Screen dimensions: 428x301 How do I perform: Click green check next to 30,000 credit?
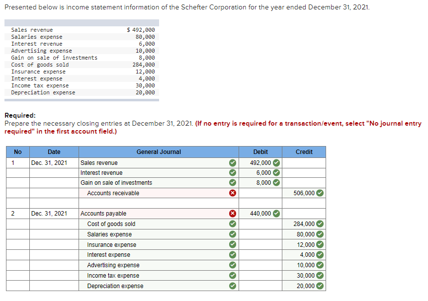point(320,275)
